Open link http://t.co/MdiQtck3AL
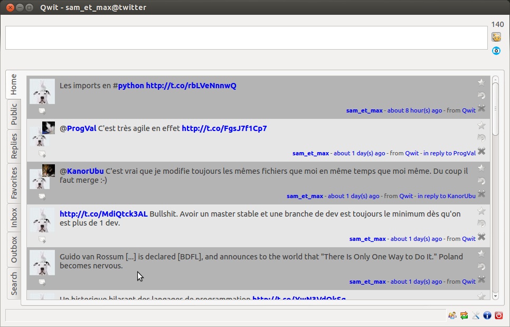Viewport: 510px width, 327px height. pyautogui.click(x=103, y=214)
